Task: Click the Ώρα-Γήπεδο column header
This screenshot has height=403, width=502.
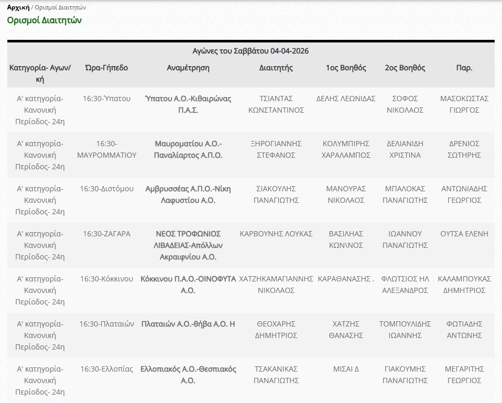Action: [x=106, y=68]
